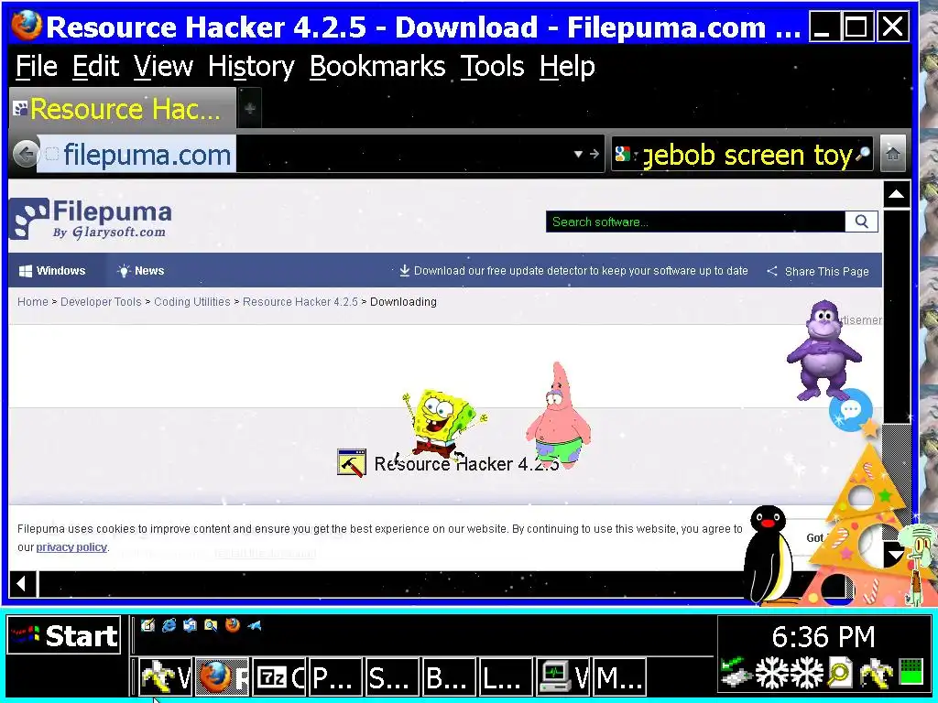Viewport: 938px width, 703px height.
Task: Switch to the 'M...' taskbar button
Action: tap(619, 676)
